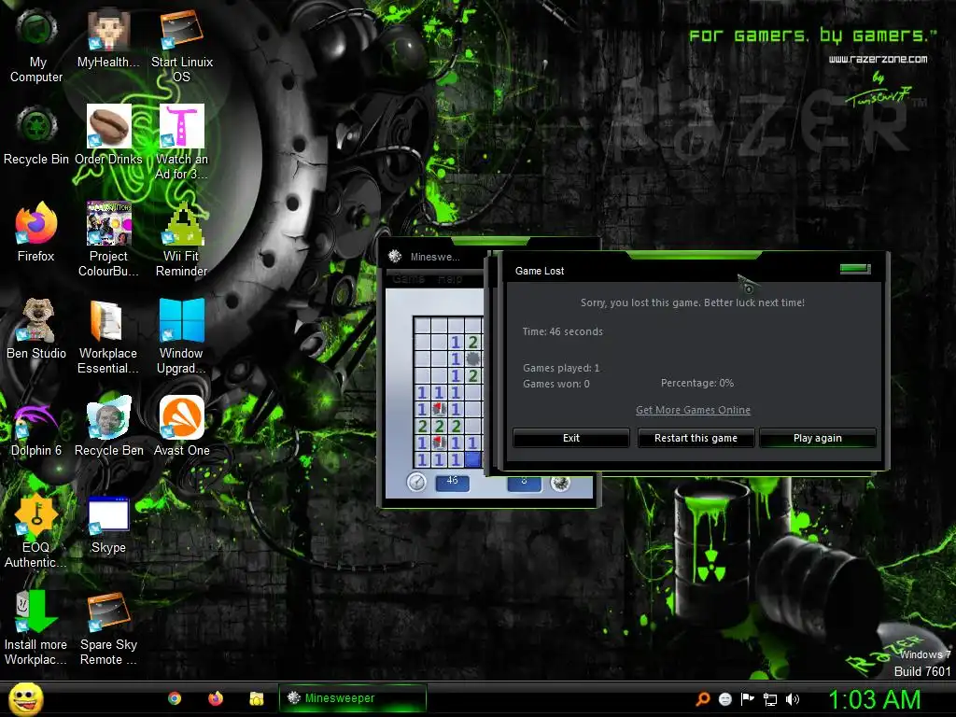Open the network tray icon

pos(770,699)
